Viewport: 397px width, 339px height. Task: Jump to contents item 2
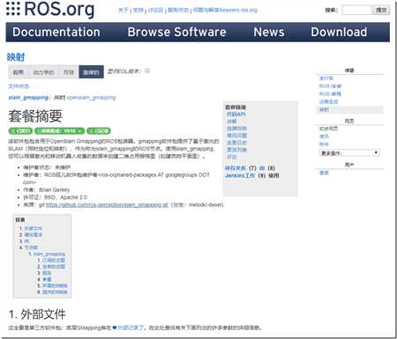(34, 235)
